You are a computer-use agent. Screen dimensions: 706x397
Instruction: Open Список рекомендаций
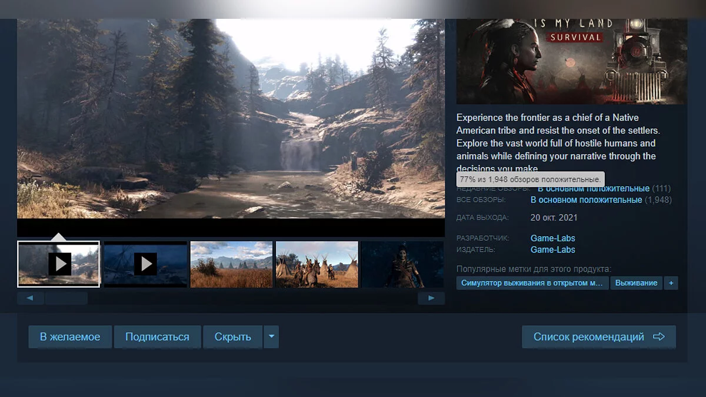pyautogui.click(x=598, y=337)
